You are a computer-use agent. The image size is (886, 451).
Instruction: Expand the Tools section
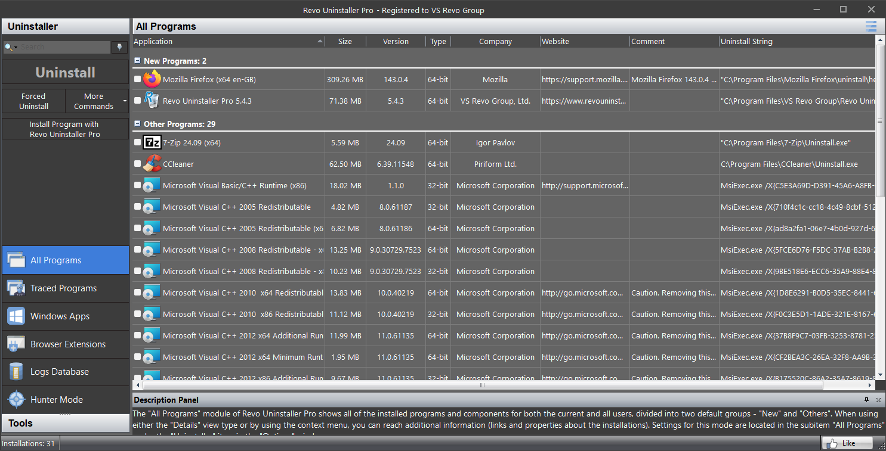[x=65, y=423]
